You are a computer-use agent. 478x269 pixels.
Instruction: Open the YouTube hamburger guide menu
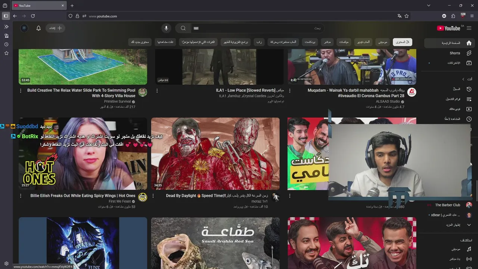tap(469, 28)
